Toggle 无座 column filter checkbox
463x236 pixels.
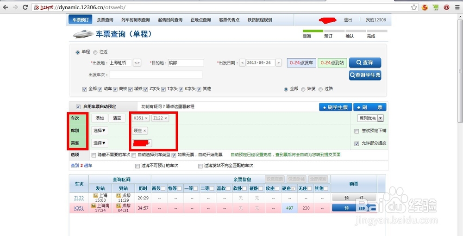(309, 188)
